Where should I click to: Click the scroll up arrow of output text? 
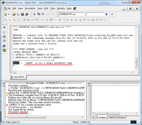[136, 27]
